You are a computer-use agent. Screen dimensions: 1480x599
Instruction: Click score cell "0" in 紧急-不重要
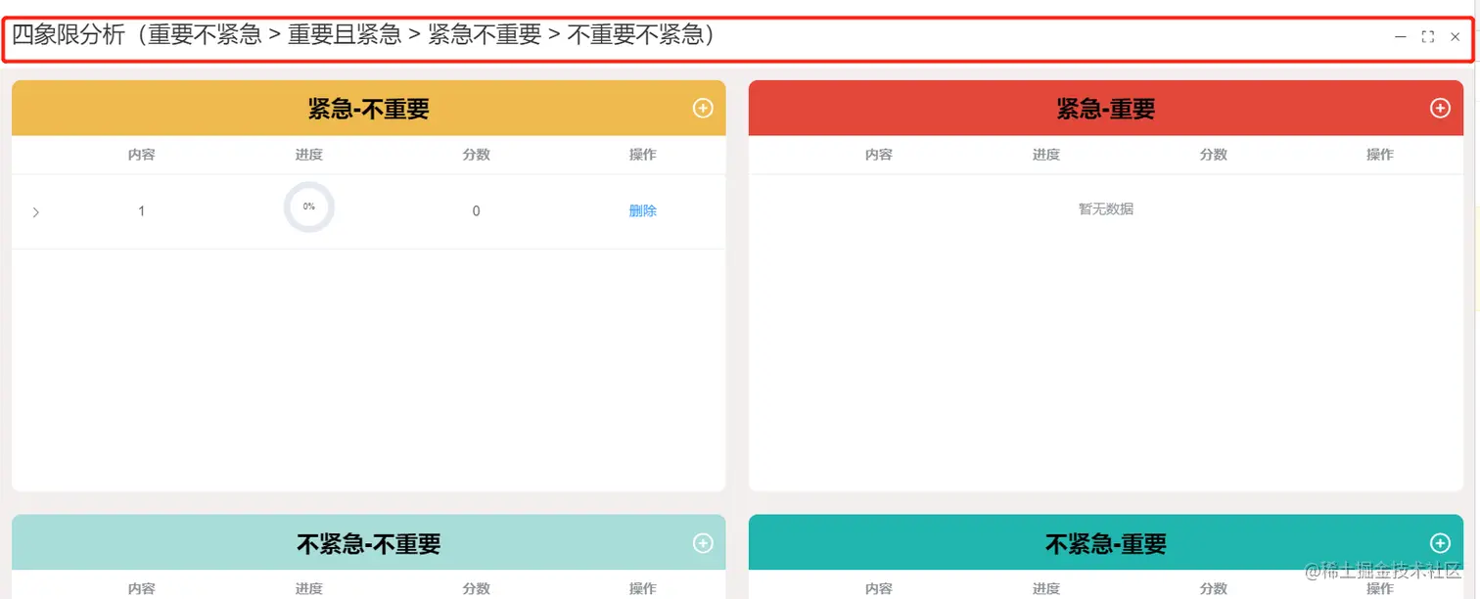pyautogui.click(x=477, y=211)
